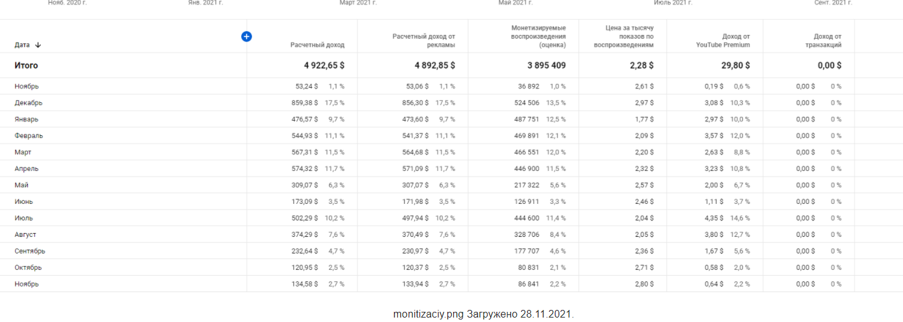Click the Август row label
This screenshot has width=903, height=322.
point(25,234)
